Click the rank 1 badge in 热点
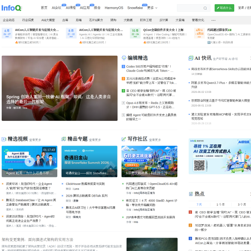The image size is (251, 251). coord(190,212)
